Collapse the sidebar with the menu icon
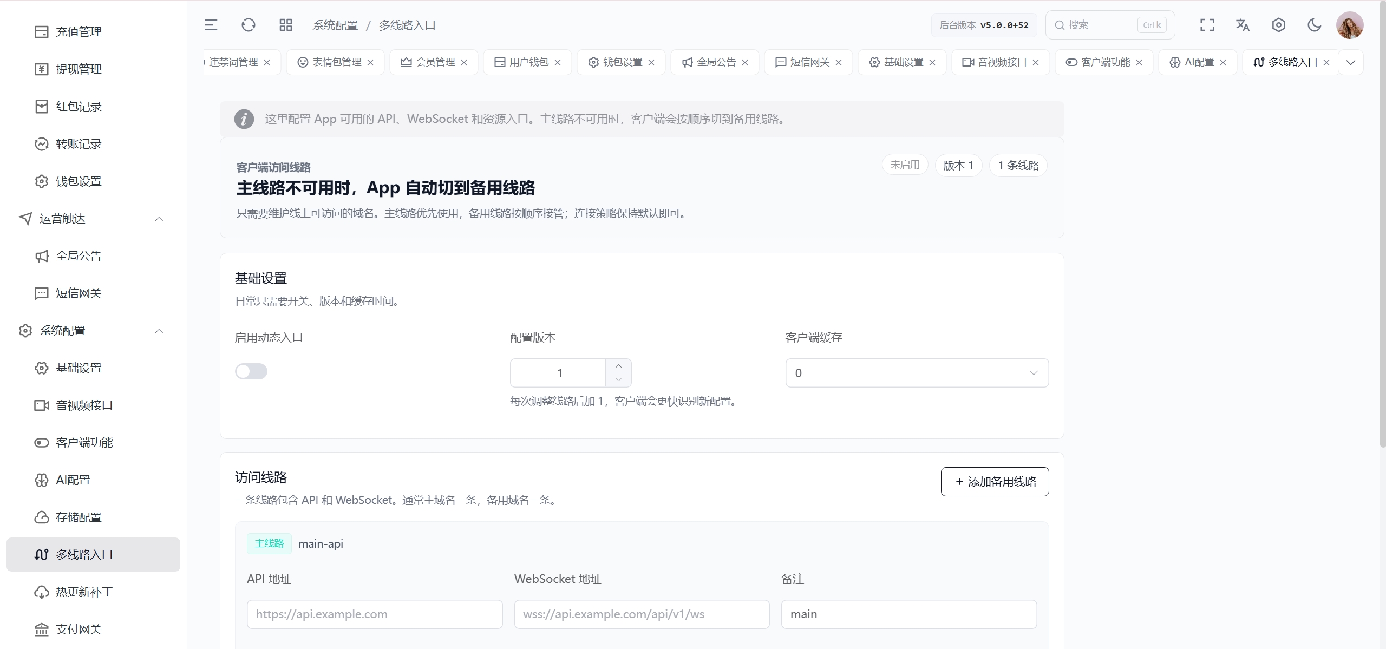 coord(211,25)
